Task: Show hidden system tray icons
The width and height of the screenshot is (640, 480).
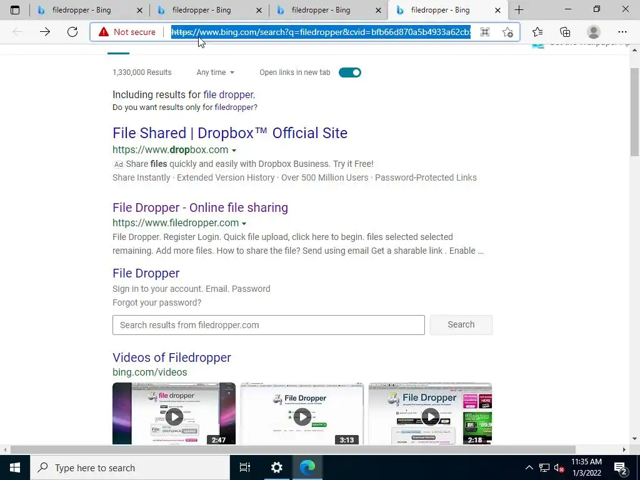Action: [x=529, y=467]
